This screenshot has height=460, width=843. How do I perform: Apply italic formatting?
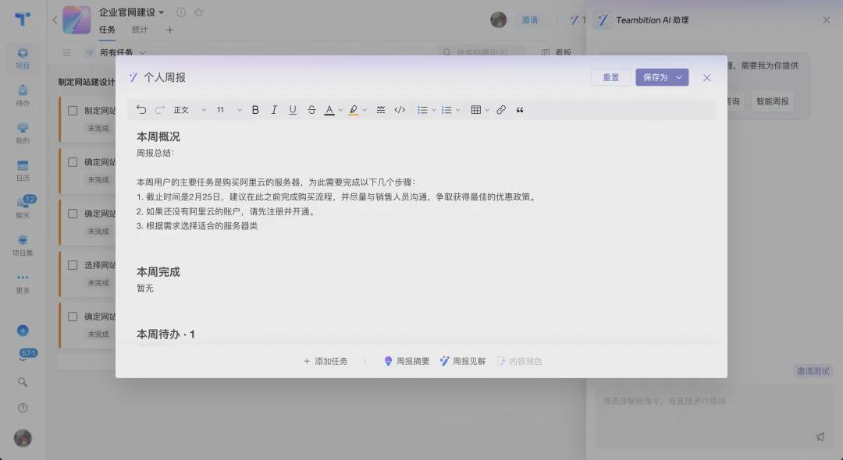coord(274,109)
